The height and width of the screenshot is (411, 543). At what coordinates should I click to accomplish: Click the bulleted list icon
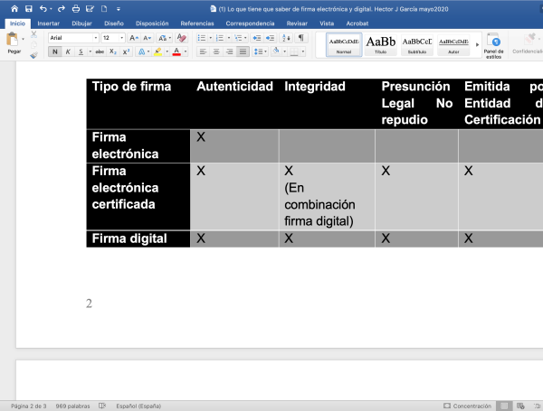pyautogui.click(x=201, y=38)
